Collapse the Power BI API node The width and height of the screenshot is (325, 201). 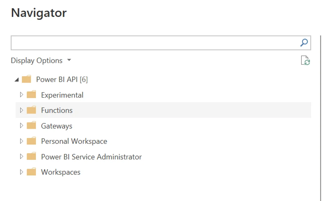point(17,80)
